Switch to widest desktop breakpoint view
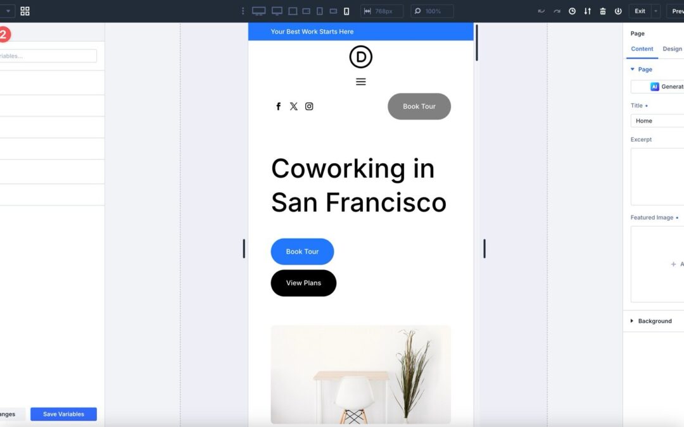Screen dimensions: 684x427 tap(258, 11)
